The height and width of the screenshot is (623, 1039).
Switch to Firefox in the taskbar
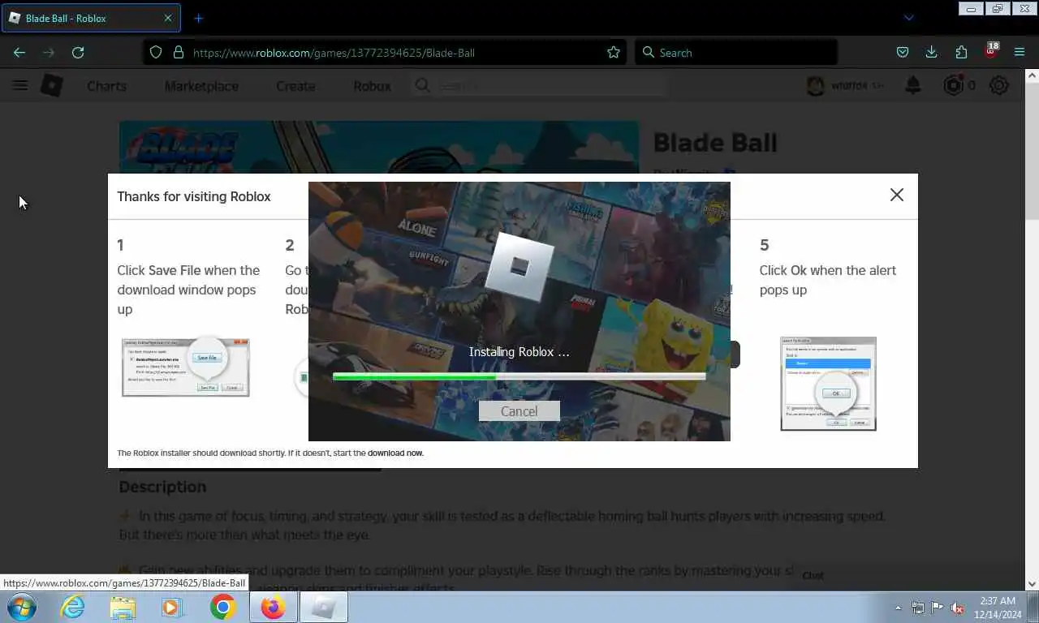(x=273, y=607)
